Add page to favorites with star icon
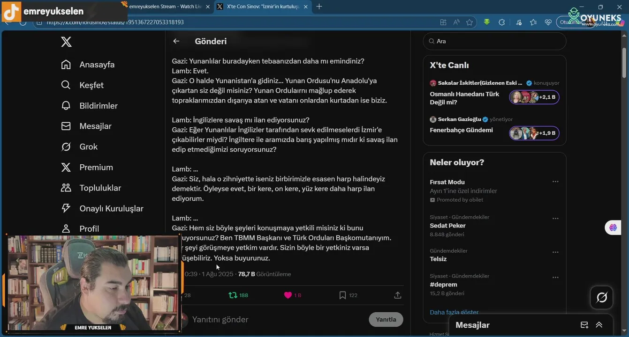Viewport: 629px width, 337px height. point(470,22)
